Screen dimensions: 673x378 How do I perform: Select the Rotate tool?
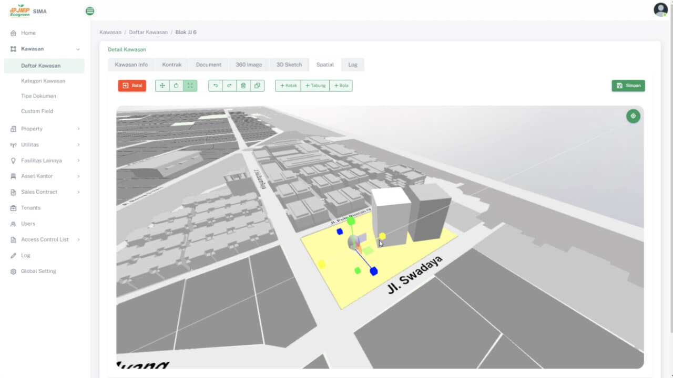click(176, 86)
